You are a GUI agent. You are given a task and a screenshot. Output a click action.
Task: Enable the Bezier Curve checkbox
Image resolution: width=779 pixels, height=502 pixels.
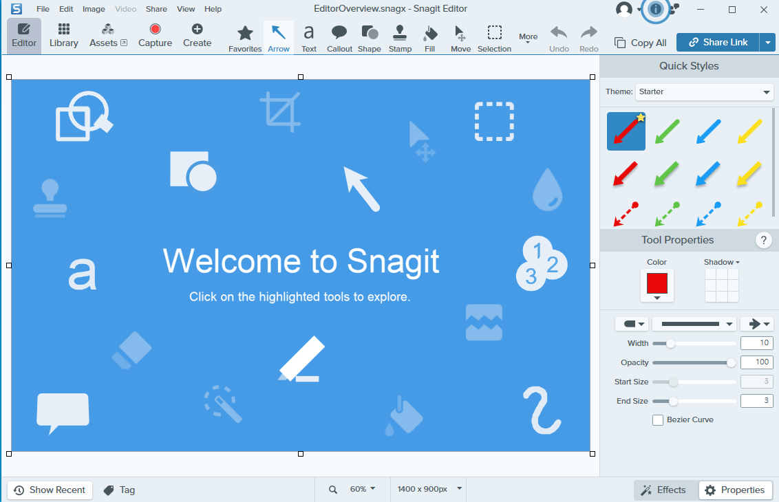click(658, 420)
